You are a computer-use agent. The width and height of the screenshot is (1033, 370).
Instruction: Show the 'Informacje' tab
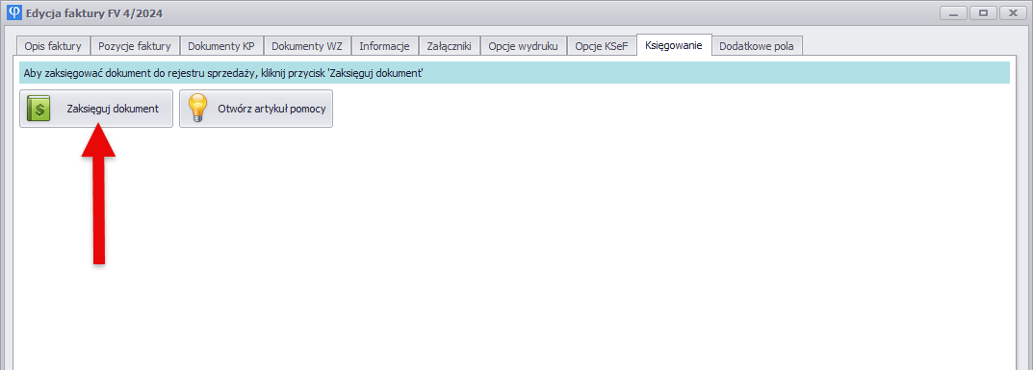coord(384,47)
